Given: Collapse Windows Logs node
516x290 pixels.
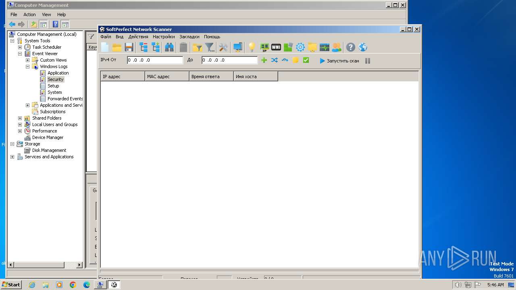Looking at the screenshot, I should click(x=27, y=66).
